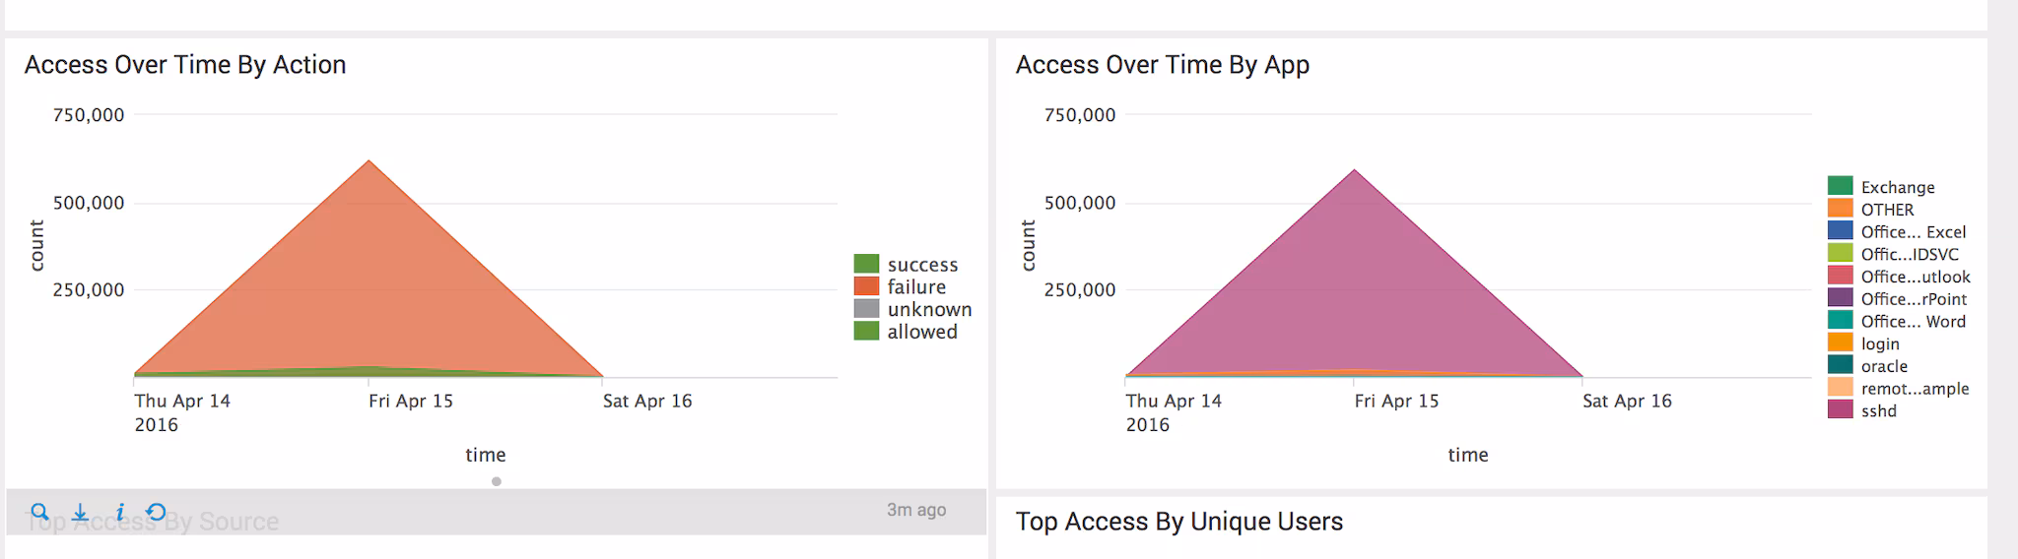This screenshot has height=559, width=2018.
Task: Refresh the Access By Action panel
Action: [x=157, y=512]
